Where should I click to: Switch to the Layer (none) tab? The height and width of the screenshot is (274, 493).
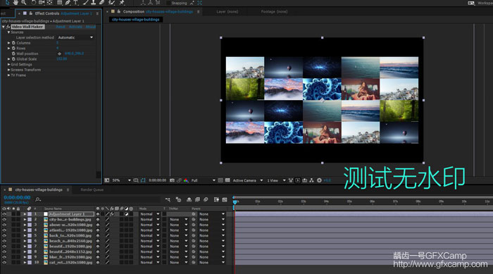[227, 12]
